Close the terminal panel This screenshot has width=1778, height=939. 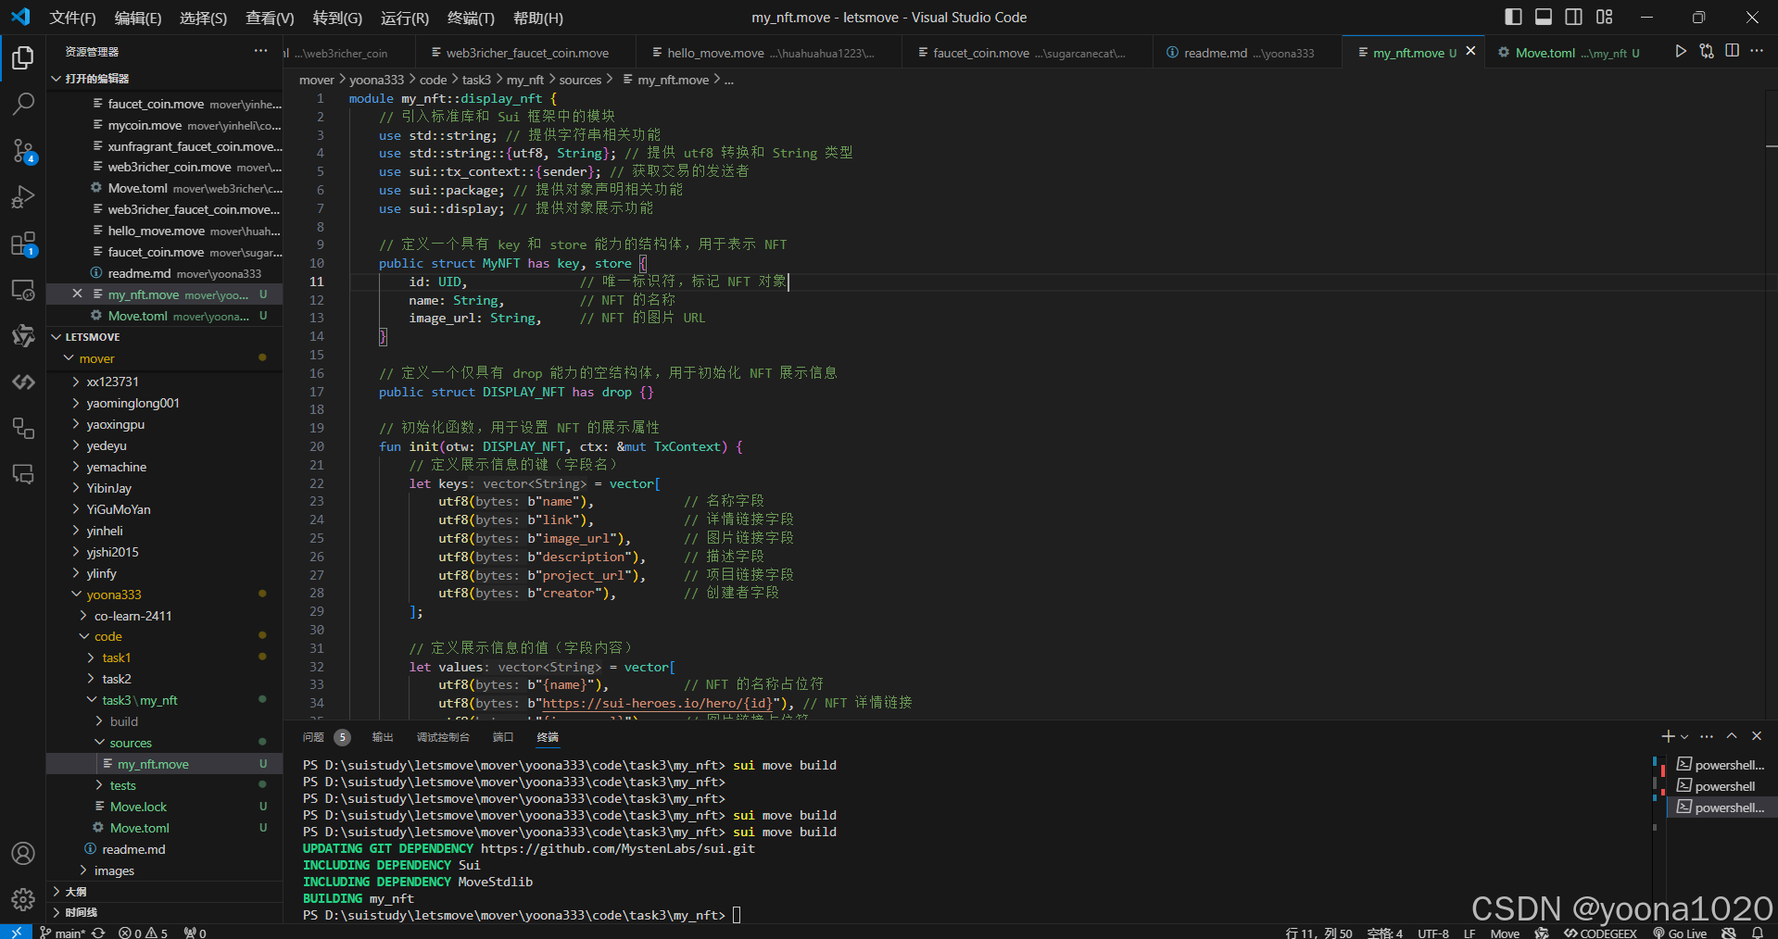pos(1757,736)
